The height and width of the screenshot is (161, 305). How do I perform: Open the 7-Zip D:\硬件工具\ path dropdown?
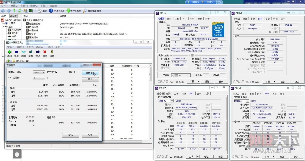150,61
